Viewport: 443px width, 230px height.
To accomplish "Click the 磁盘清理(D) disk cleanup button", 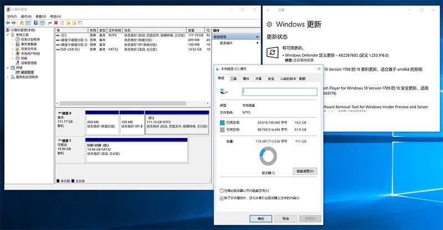I will coord(305,171).
